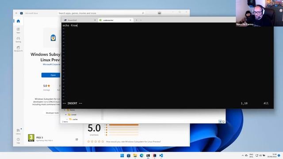This screenshot has height=159, width=283.
Task: Click the PEGI 3 rating badge
Action: [x=31, y=138]
